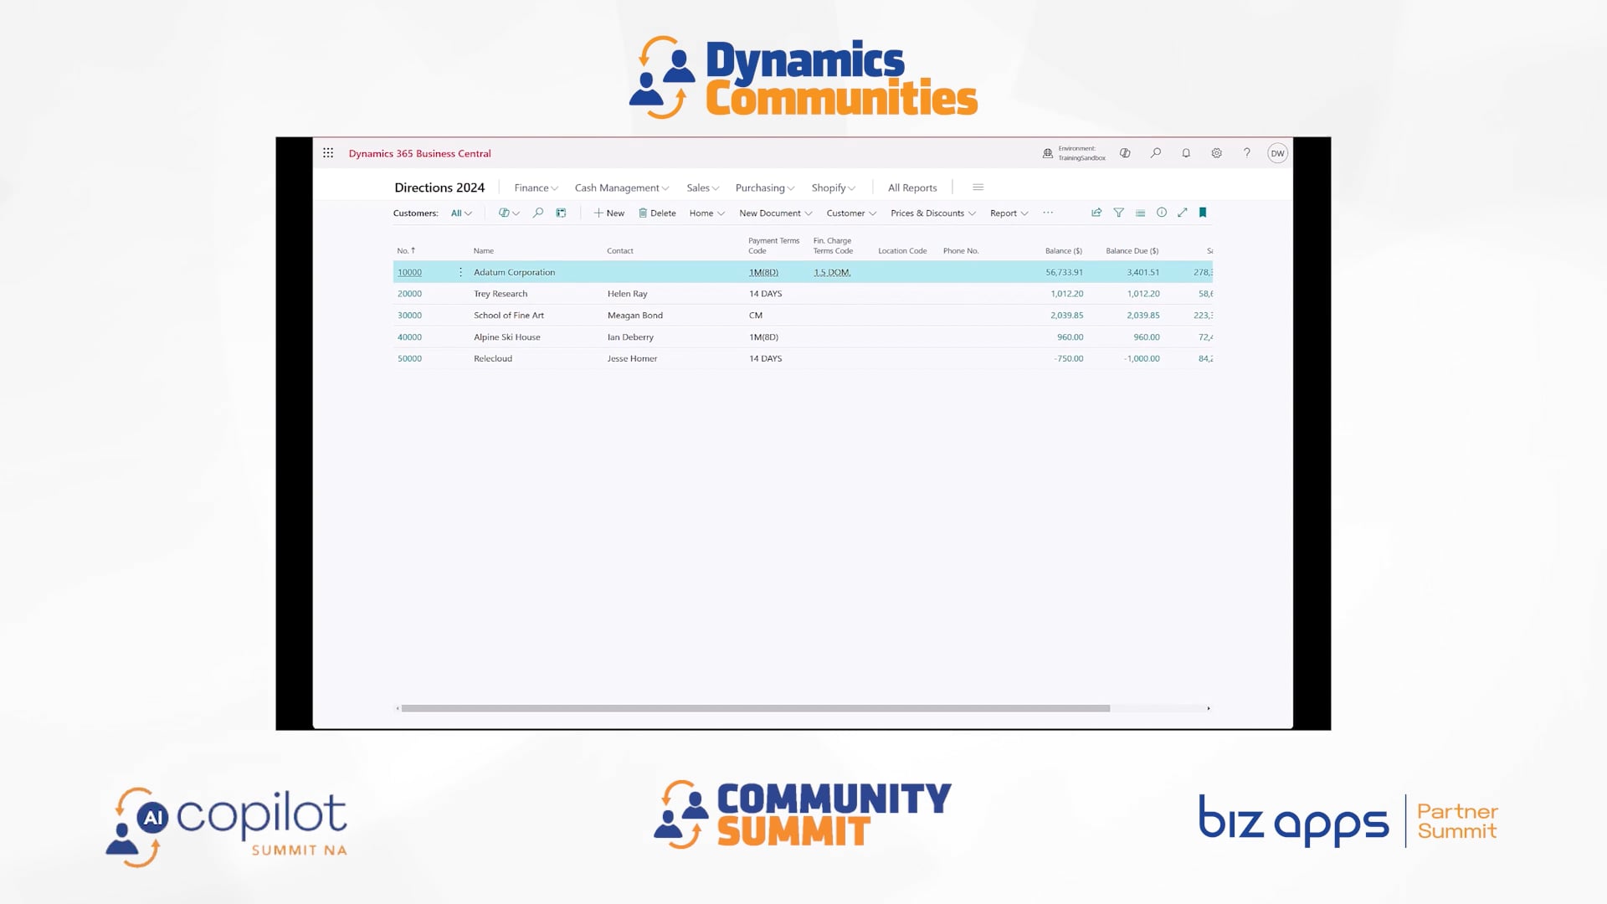Open more actions ellipsis in action bar

point(1048,213)
